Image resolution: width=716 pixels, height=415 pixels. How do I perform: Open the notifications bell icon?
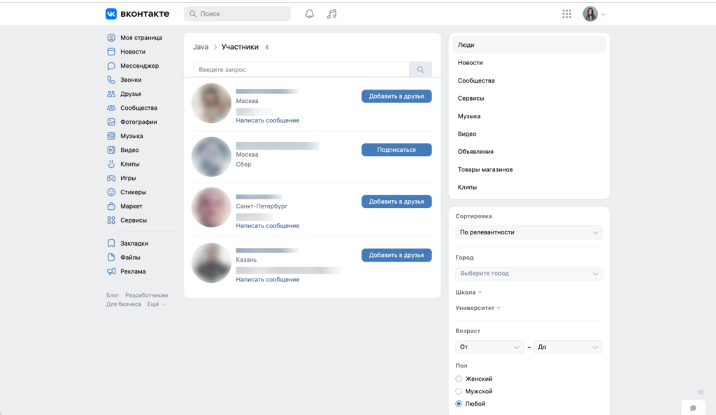[310, 14]
